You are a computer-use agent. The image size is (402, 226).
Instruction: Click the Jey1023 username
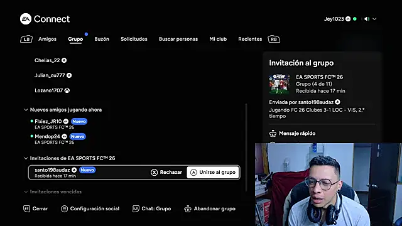334,19
